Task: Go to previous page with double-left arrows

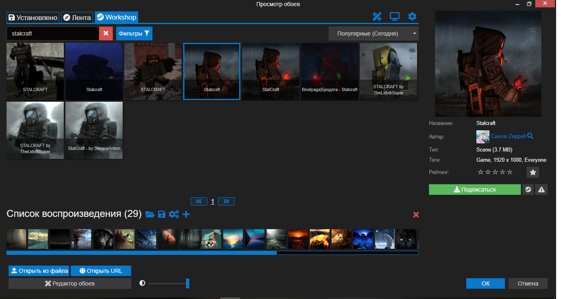Action: (199, 201)
